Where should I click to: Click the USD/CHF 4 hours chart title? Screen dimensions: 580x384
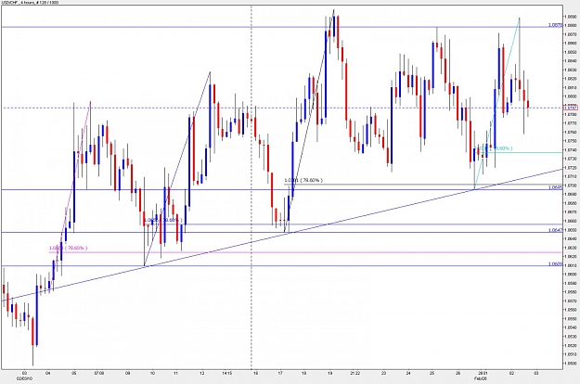29,2
